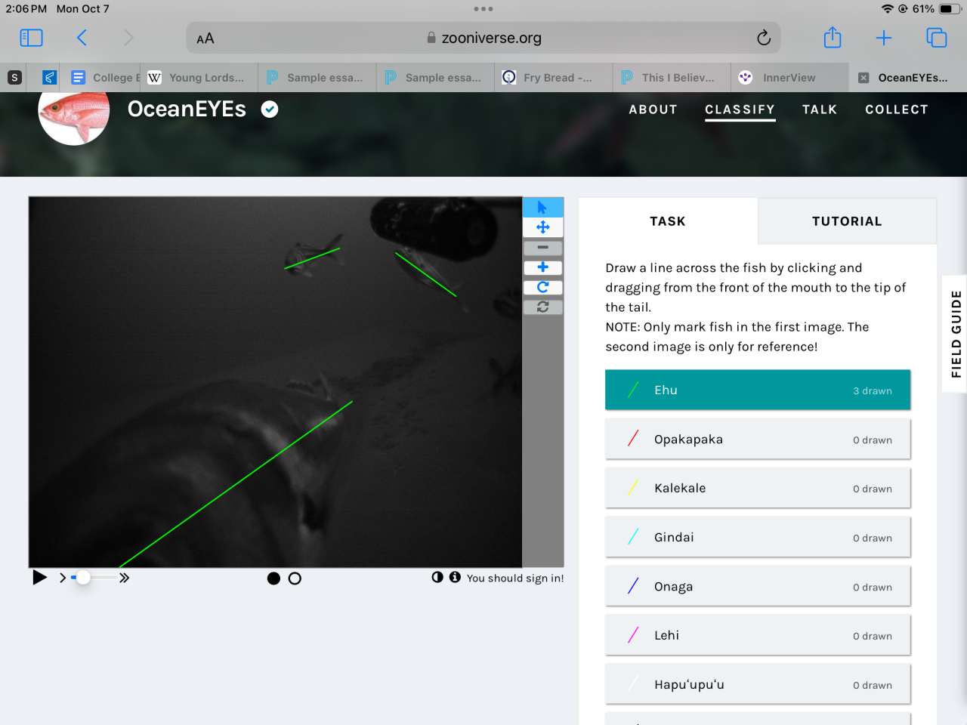967x725 pixels.
Task: Zoom out the fish image
Action: 542,248
